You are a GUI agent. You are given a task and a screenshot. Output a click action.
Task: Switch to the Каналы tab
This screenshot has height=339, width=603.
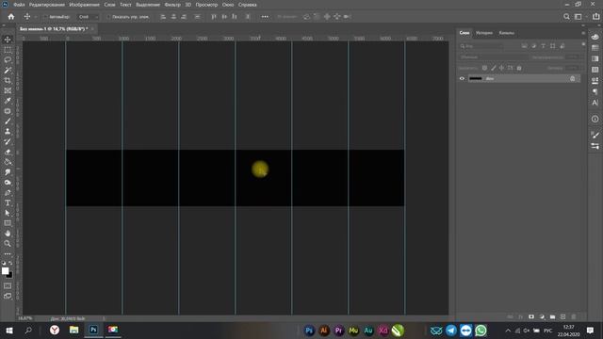point(507,33)
